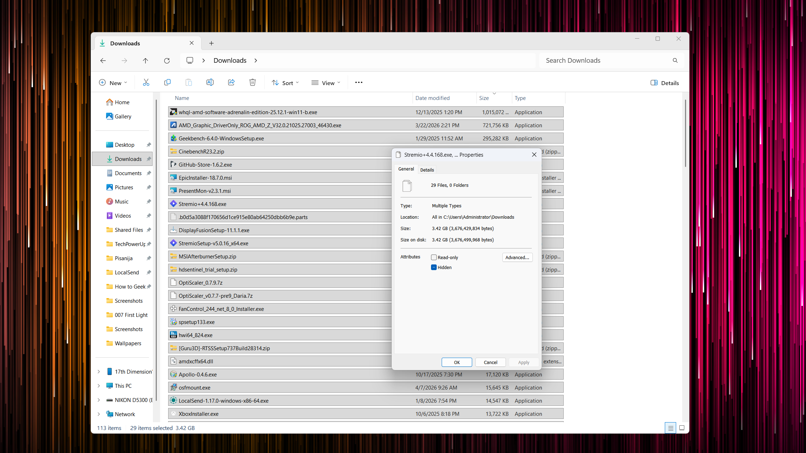The width and height of the screenshot is (806, 453).
Task: Select XboxInstaller.exe file row
Action: pos(366,414)
